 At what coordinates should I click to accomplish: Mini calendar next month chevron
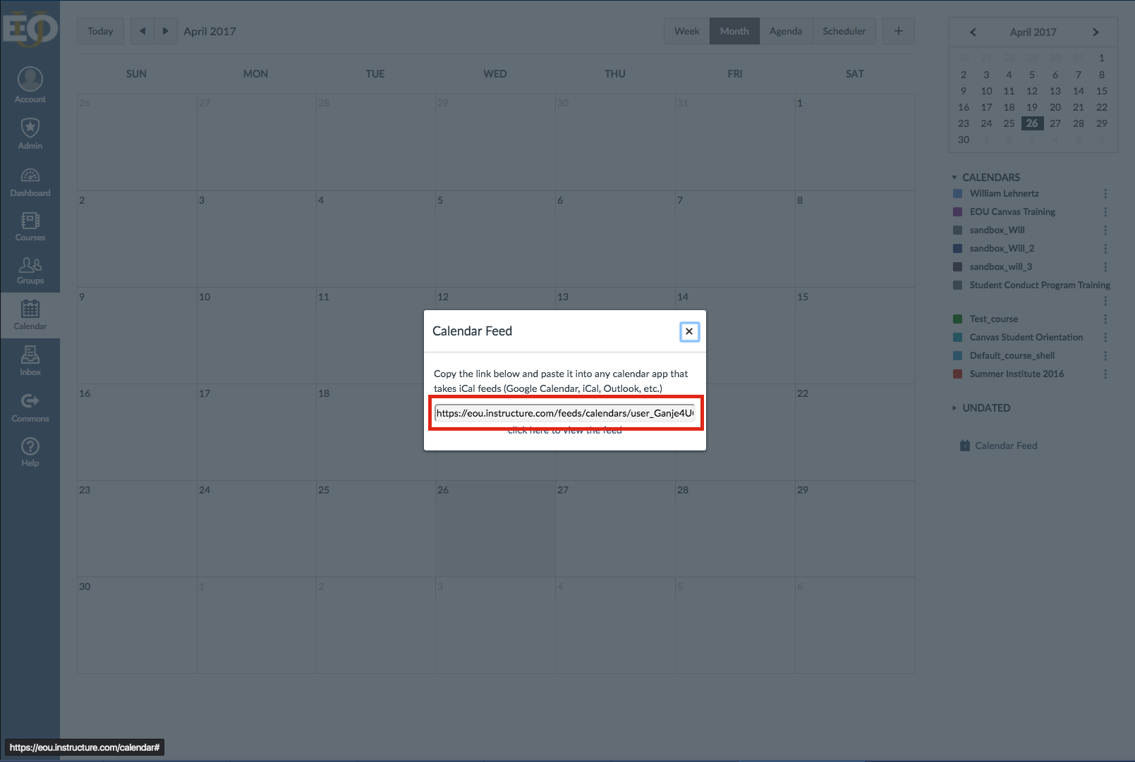[1095, 32]
